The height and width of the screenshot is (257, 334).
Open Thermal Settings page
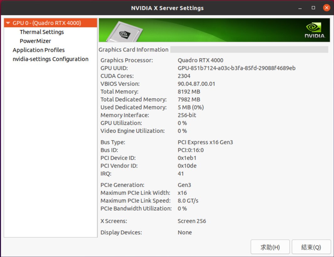coord(42,32)
